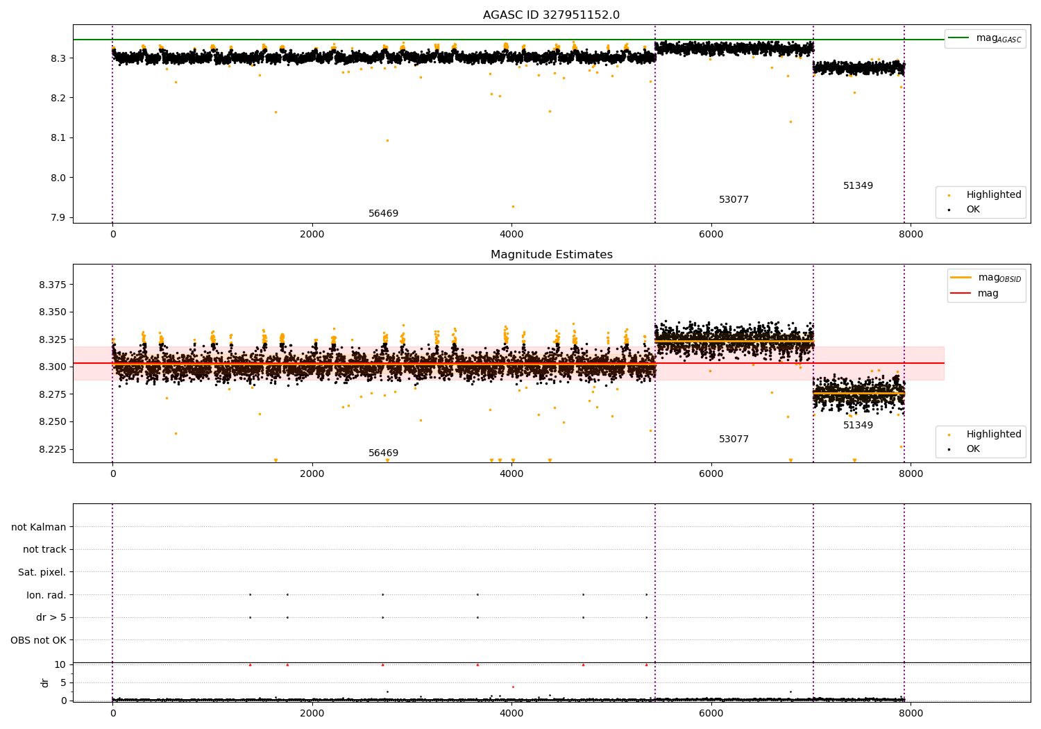Click the red line sample beside 'mag'
The width and height of the screenshot is (1041, 729).
coord(960,294)
